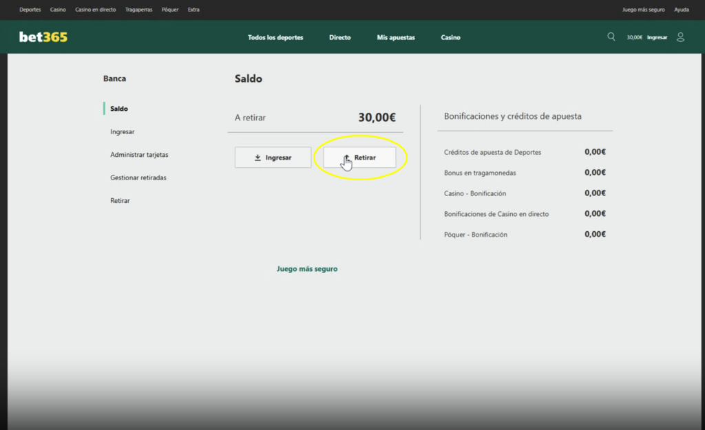Image resolution: width=705 pixels, height=430 pixels.
Task: Click the Saldo page heading
Action: pyautogui.click(x=248, y=78)
